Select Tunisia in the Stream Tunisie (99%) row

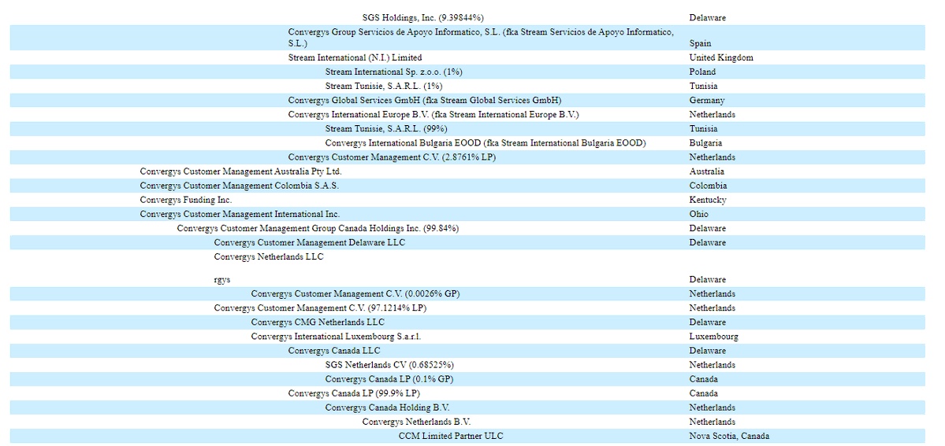pos(703,129)
